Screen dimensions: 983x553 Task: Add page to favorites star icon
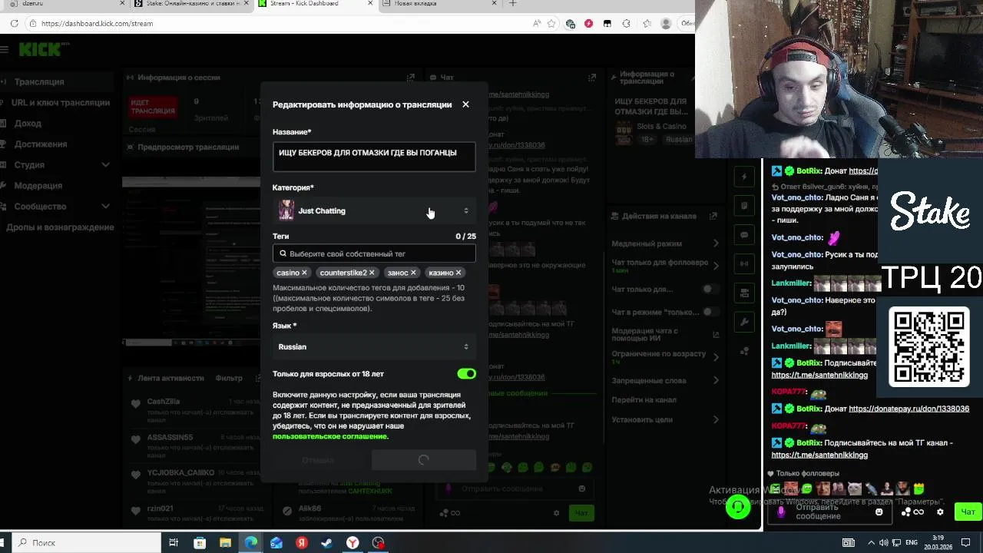click(551, 24)
